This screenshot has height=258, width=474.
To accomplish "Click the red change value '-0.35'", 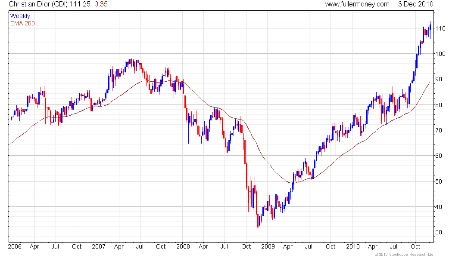I will pyautogui.click(x=100, y=4).
